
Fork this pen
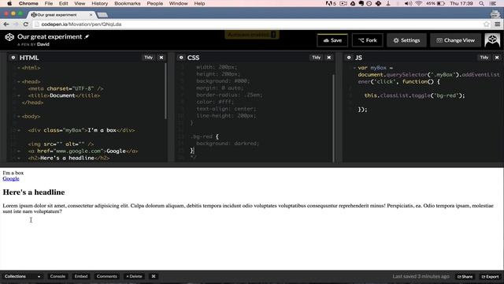[368, 40]
